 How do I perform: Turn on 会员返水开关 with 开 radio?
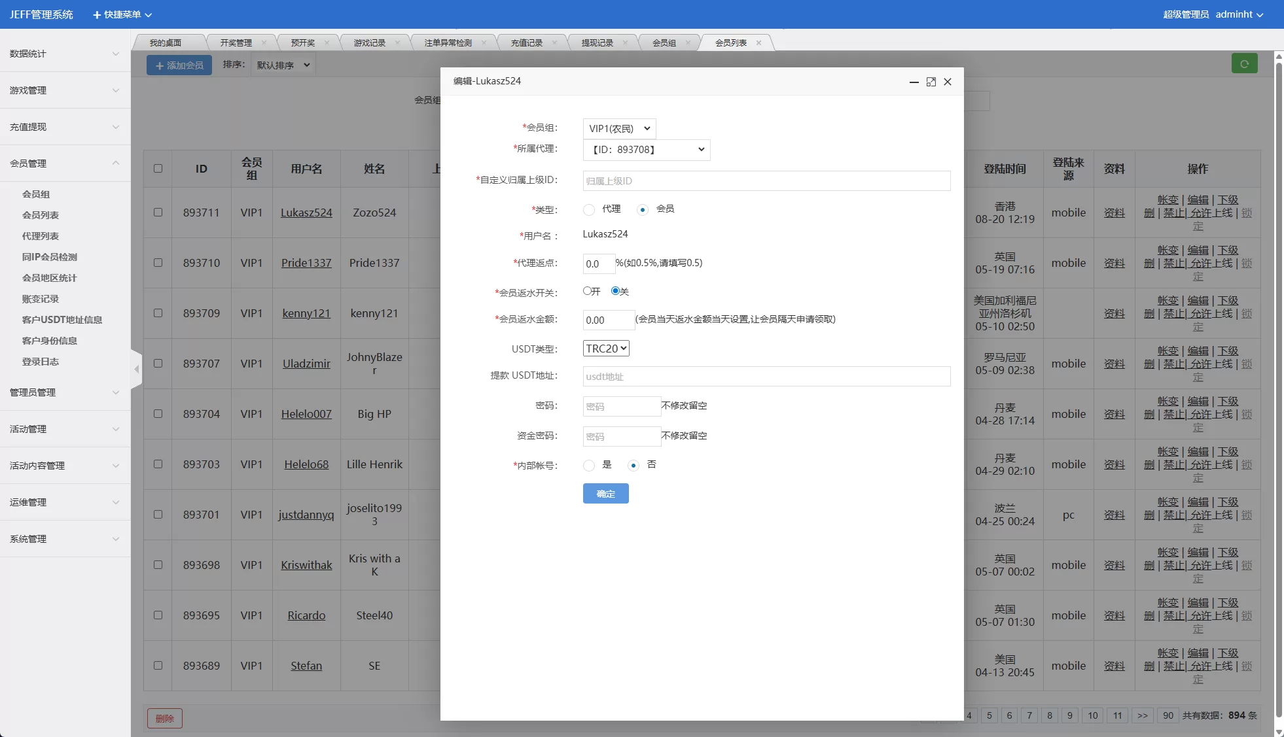coord(588,291)
